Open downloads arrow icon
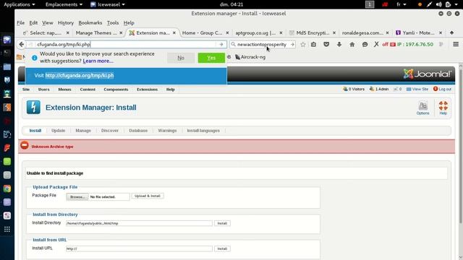463x260 pixels. [x=339, y=45]
